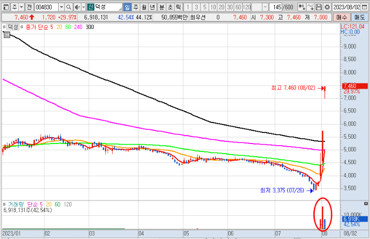Click the speaker sound alert icon
370x239 pixels.
pyautogui.click(x=77, y=7)
